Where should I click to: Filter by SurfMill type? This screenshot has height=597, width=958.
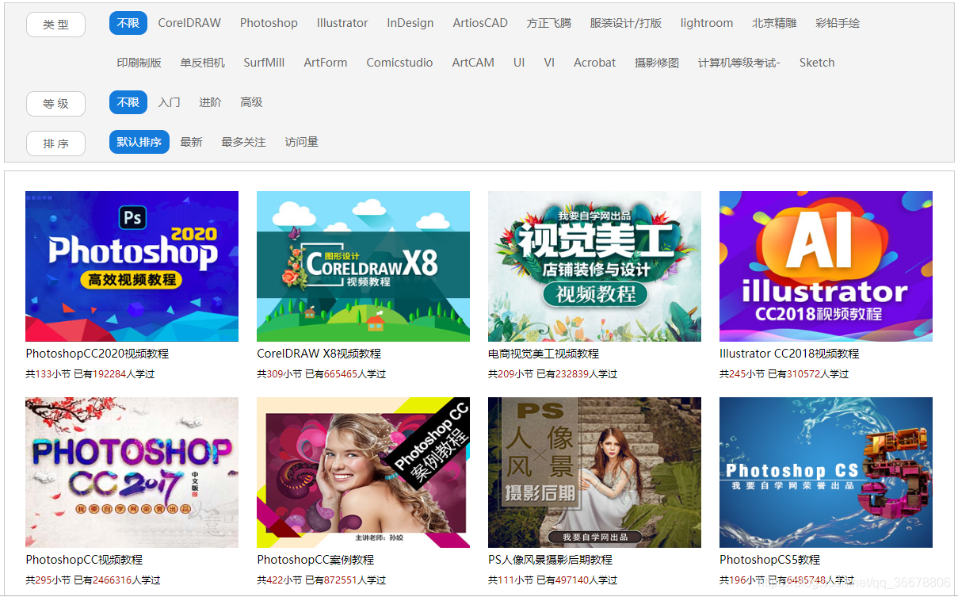264,63
